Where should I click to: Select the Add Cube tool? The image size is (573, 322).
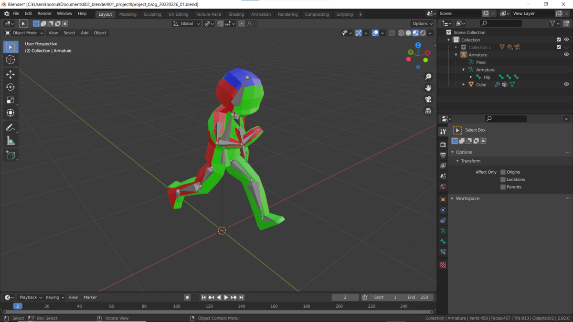click(x=11, y=155)
